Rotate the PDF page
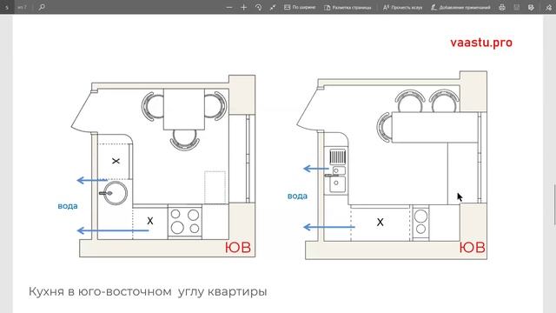Screen dimensions: 556x313 pyautogui.click(x=258, y=7)
